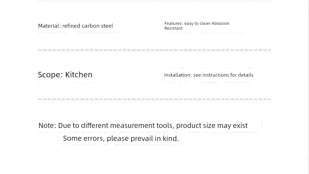Image resolution: width=309 pixels, height=174 pixels.
Task: Click the 'Some errors,' text
Action: [x=84, y=139]
